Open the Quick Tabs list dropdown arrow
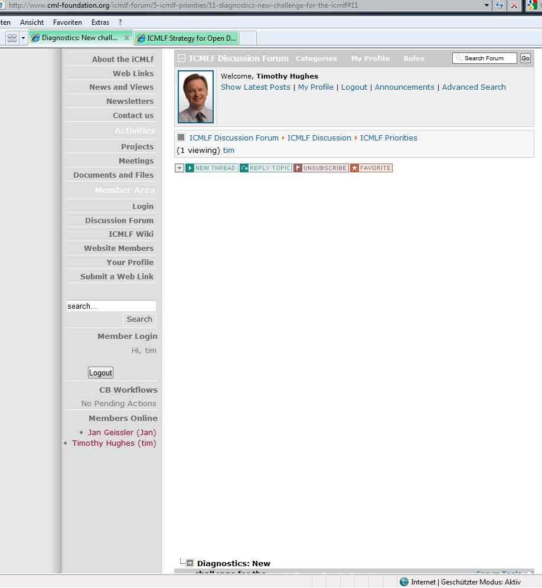 point(23,38)
